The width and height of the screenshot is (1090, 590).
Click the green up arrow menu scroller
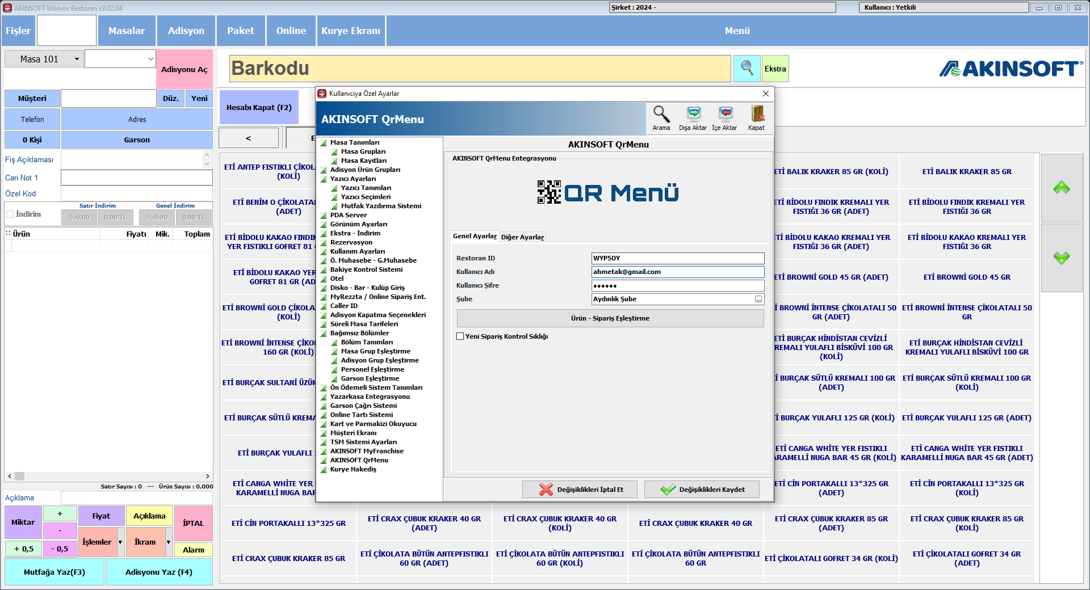pos(1062,188)
